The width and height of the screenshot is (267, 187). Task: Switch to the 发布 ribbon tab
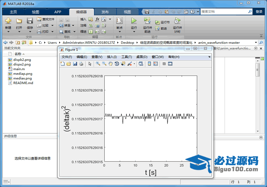(x=105, y=12)
